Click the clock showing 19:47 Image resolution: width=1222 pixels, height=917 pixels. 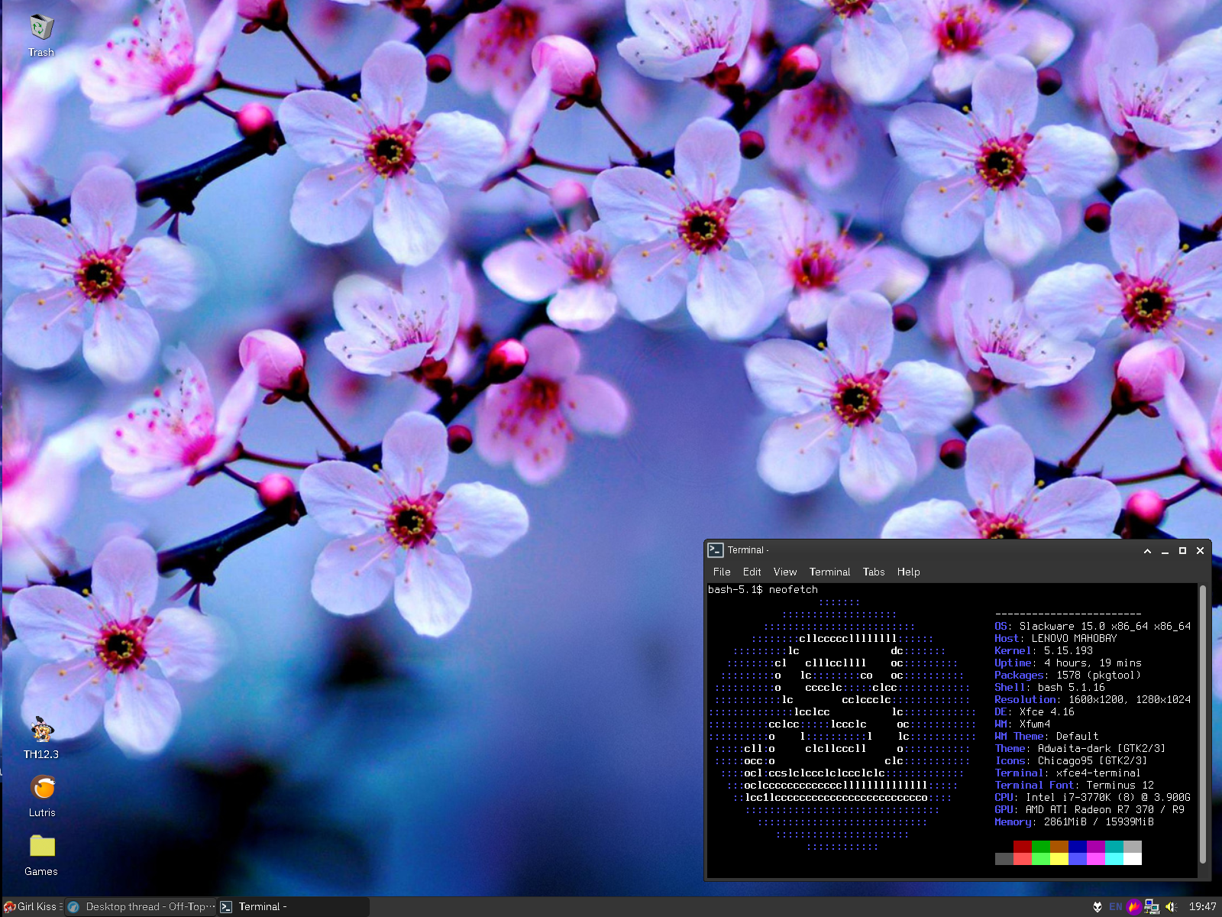pos(1202,907)
